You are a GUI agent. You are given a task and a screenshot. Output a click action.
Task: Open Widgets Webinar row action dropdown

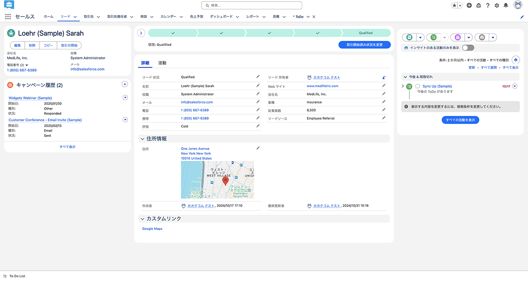(x=125, y=98)
